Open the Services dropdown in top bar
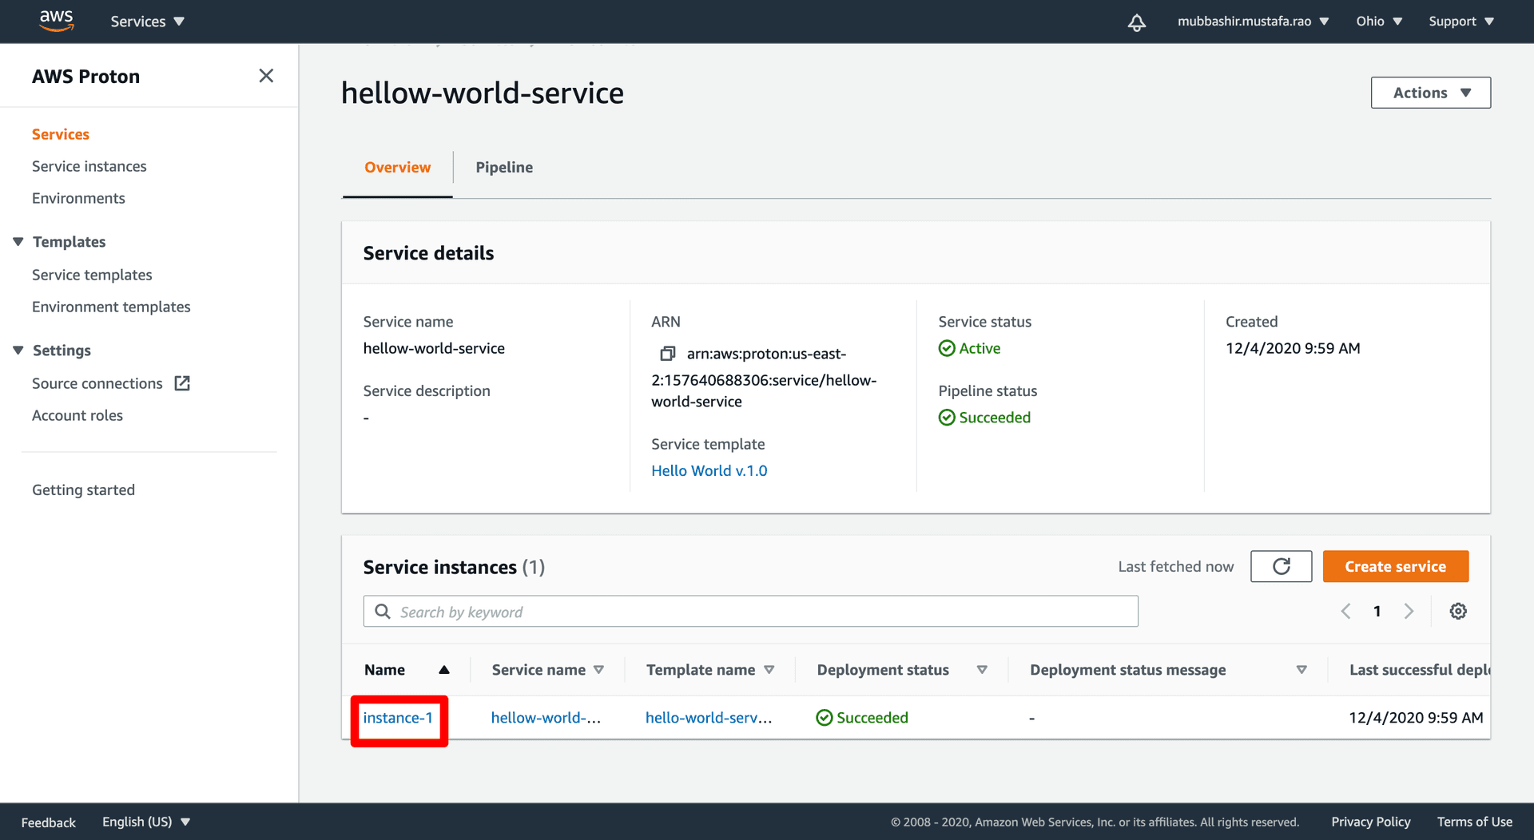 147,22
